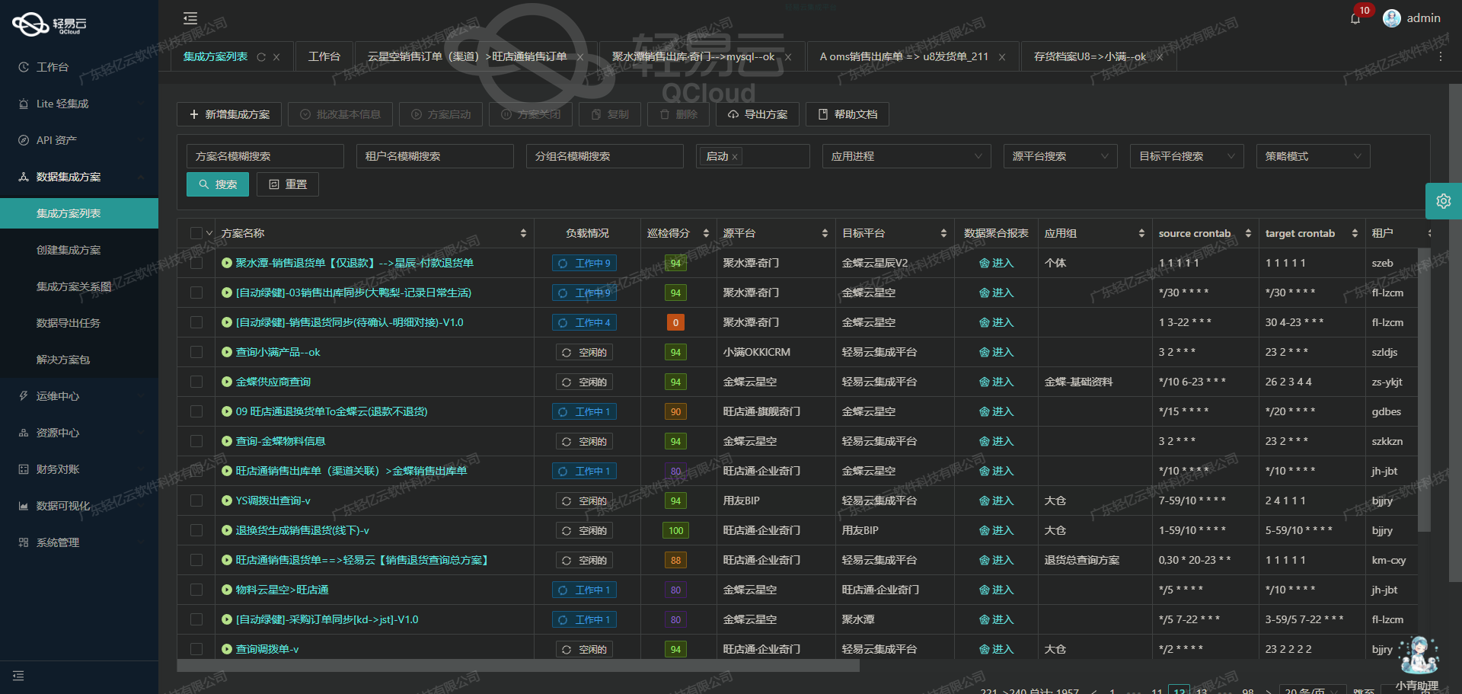The image size is (1462, 694).
Task: Switch to 云星空销售订单 tab
Action: (467, 56)
